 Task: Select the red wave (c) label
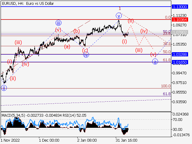click(x=85, y=50)
